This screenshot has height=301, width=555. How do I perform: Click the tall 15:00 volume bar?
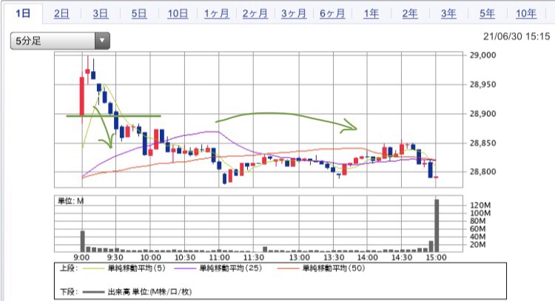click(437, 226)
